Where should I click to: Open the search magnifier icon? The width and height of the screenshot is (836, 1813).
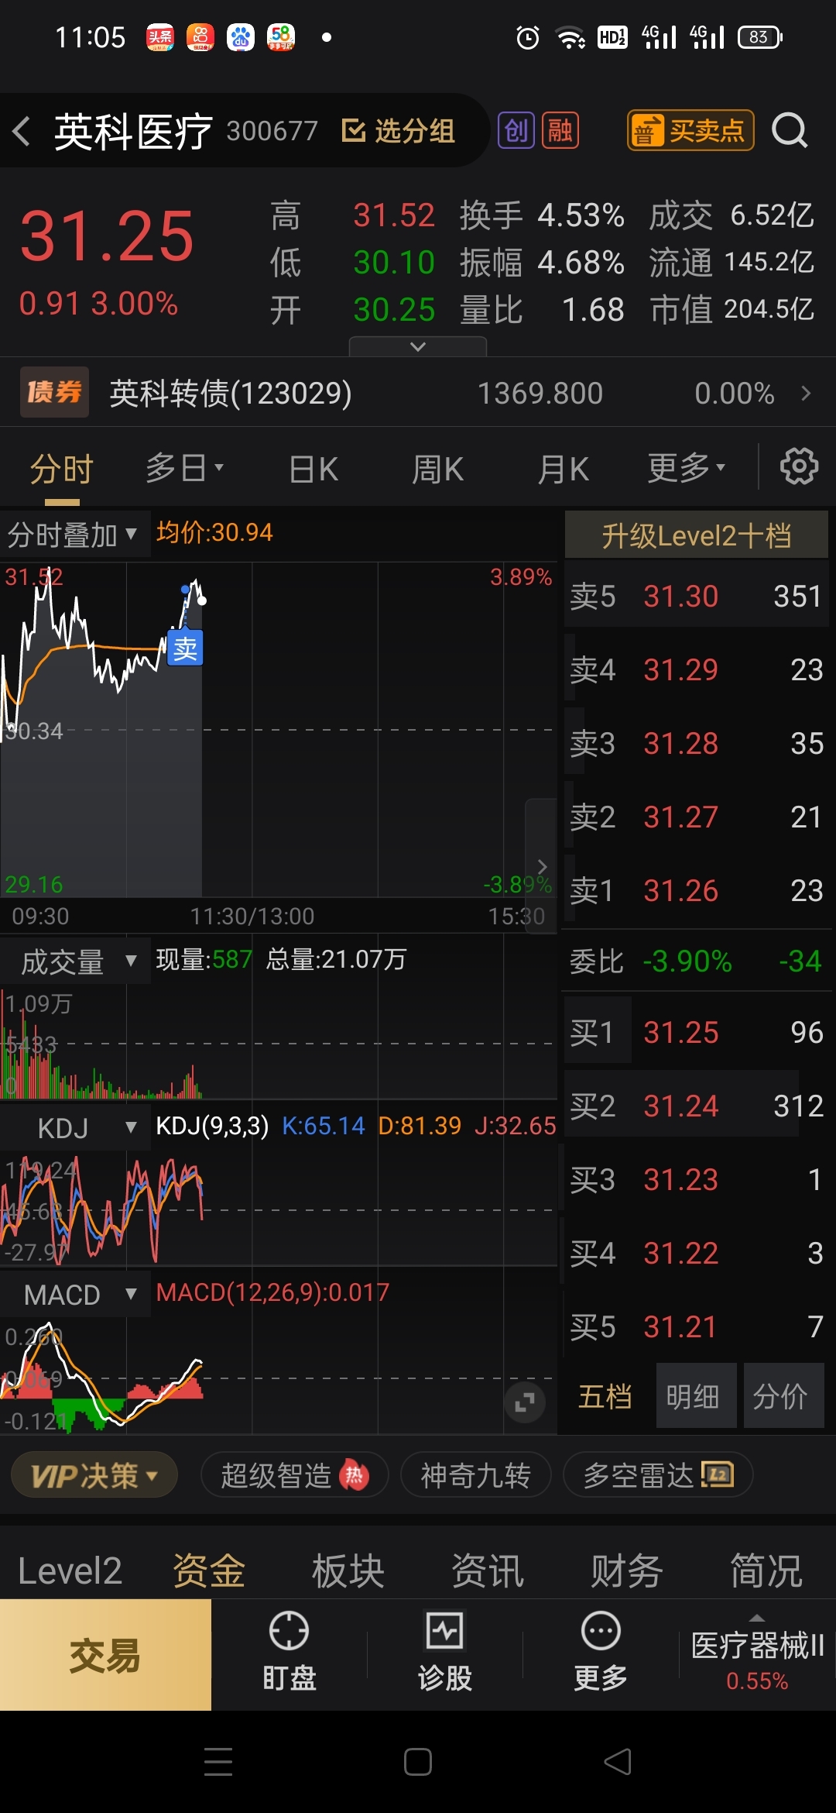click(790, 130)
